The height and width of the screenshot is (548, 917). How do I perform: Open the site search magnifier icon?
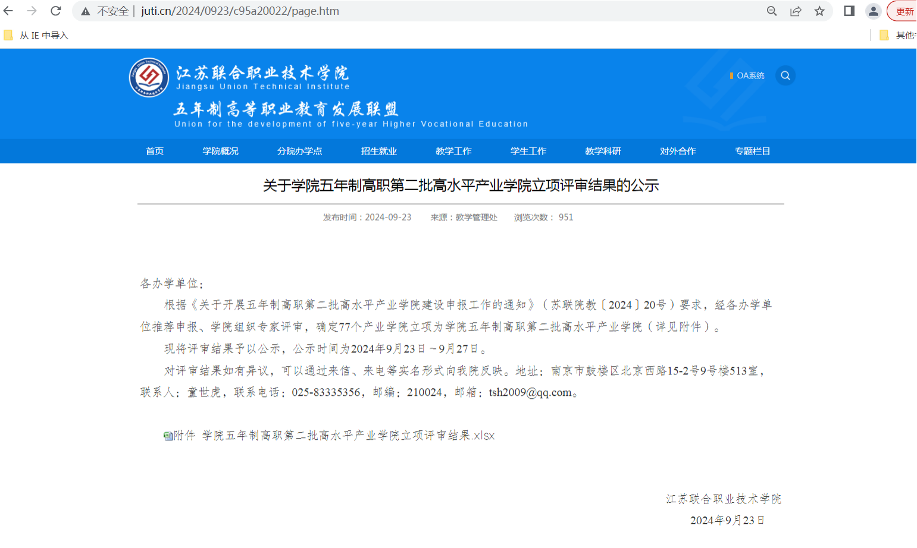[x=785, y=75]
